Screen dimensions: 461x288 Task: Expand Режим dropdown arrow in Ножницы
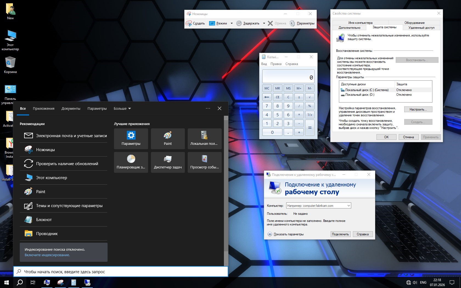pyautogui.click(x=232, y=23)
